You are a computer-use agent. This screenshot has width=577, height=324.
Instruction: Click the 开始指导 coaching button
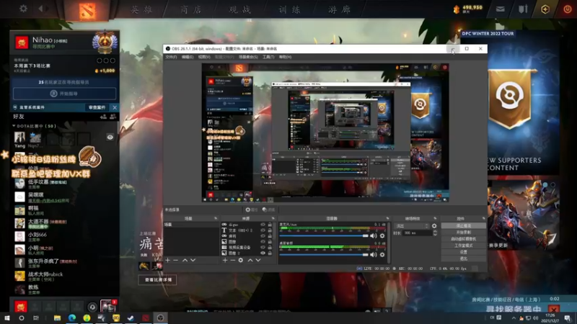tap(64, 94)
